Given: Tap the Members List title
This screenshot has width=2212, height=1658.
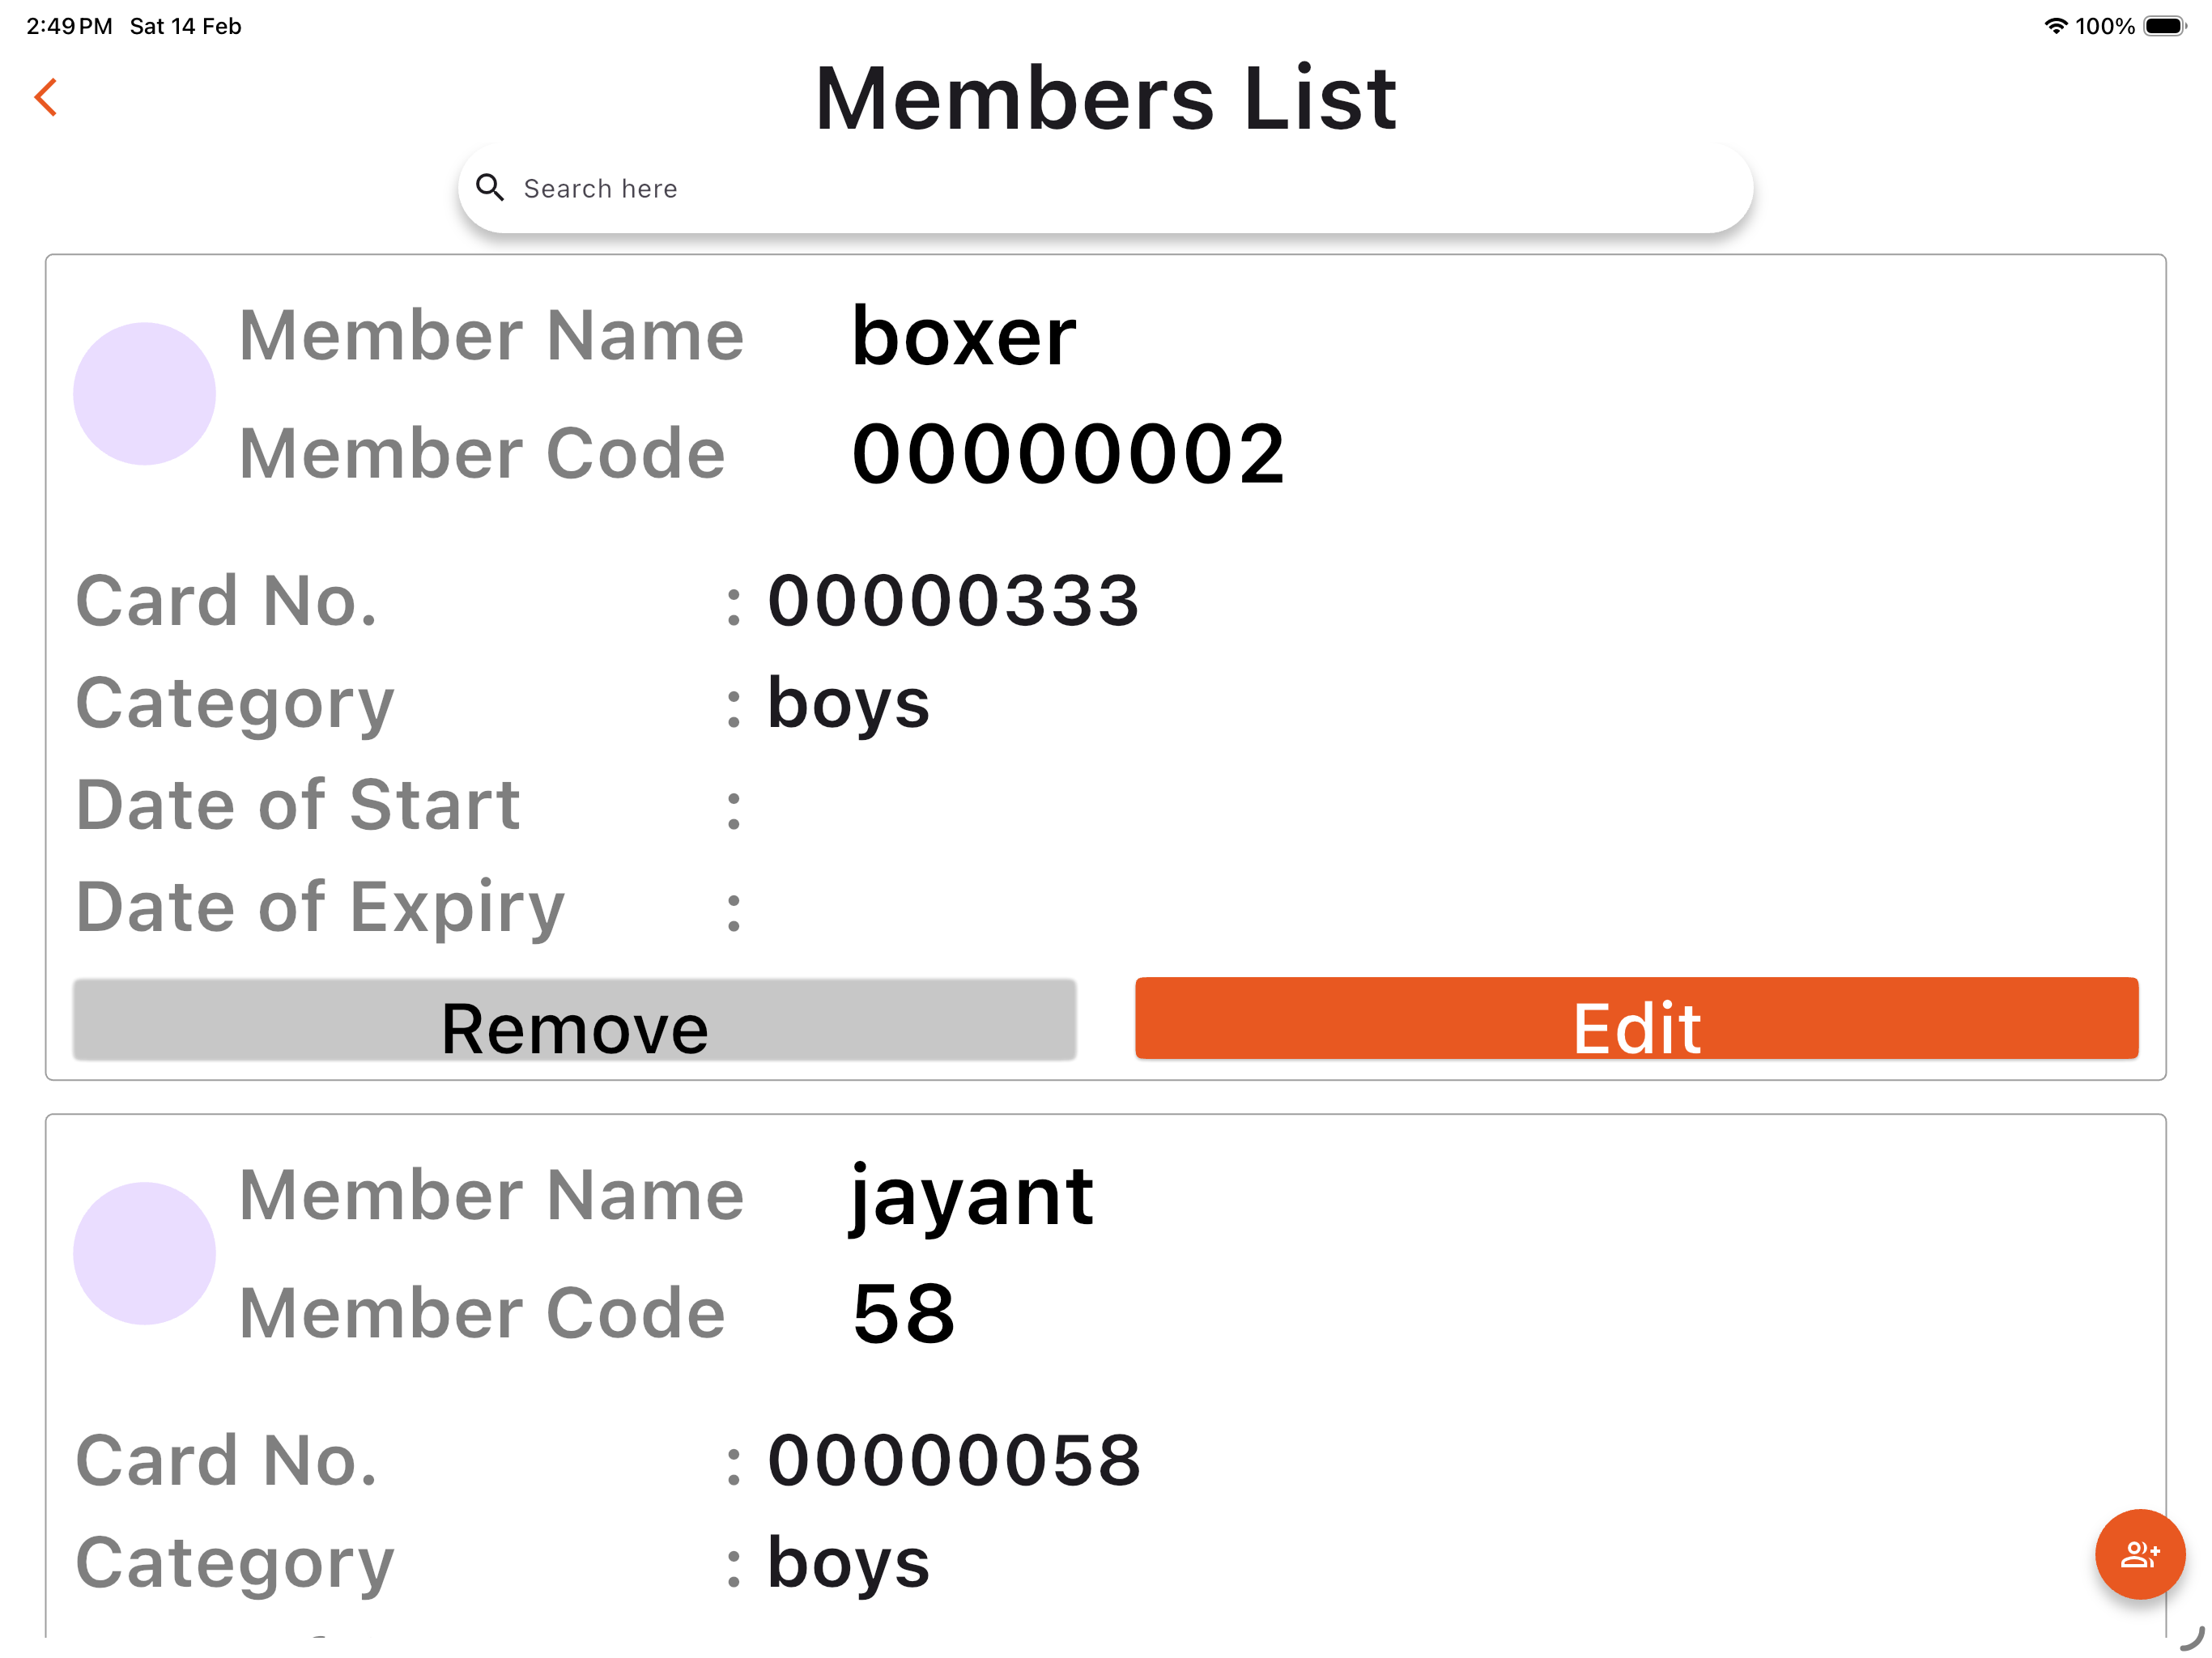Looking at the screenshot, I should point(1105,98).
